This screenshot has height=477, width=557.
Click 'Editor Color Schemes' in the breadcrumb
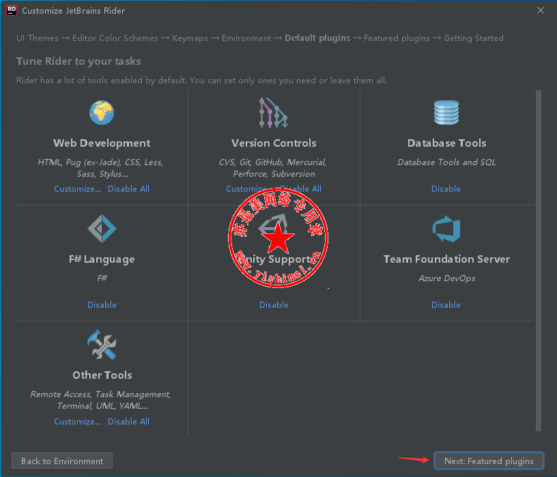(x=115, y=38)
